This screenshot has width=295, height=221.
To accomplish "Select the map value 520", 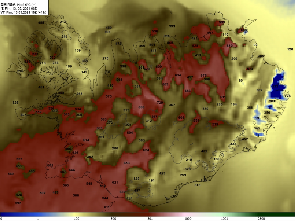I will [53, 57].
